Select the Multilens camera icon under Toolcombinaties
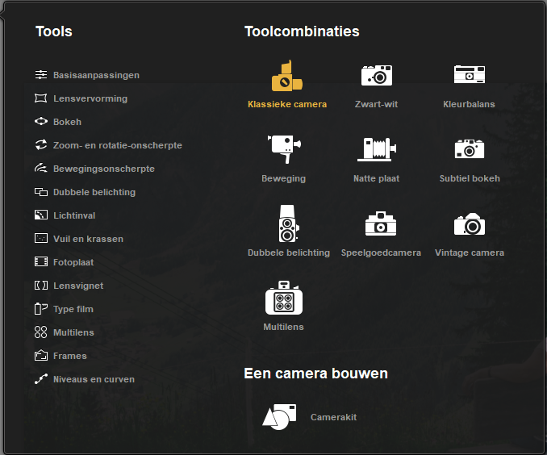547x455 pixels. [x=284, y=298]
